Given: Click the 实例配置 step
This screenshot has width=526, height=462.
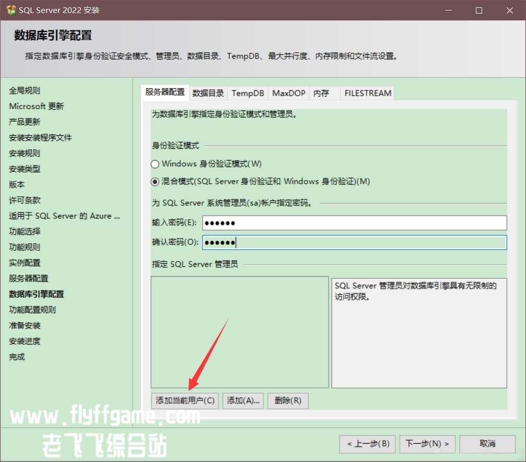Looking at the screenshot, I should (25, 263).
